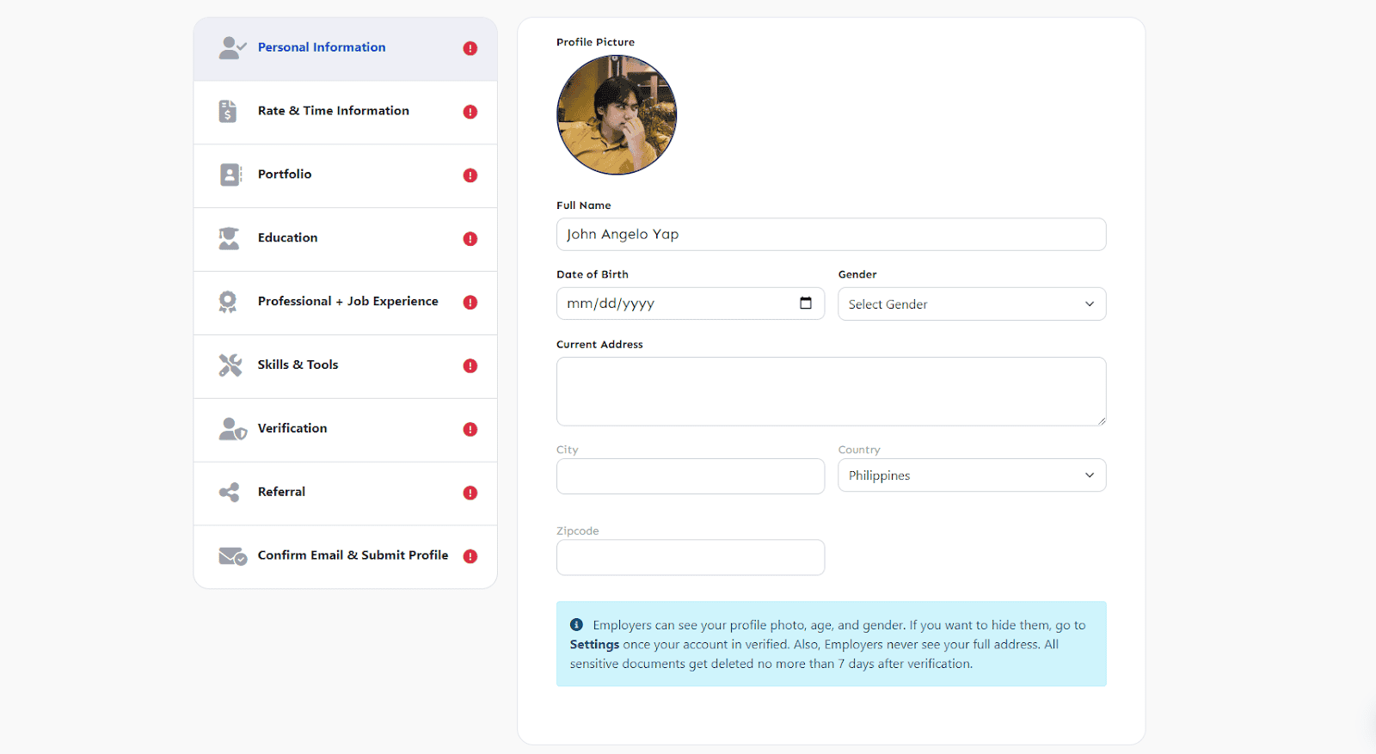Click red alert icon beside Professional + Job Experience

pyautogui.click(x=470, y=303)
